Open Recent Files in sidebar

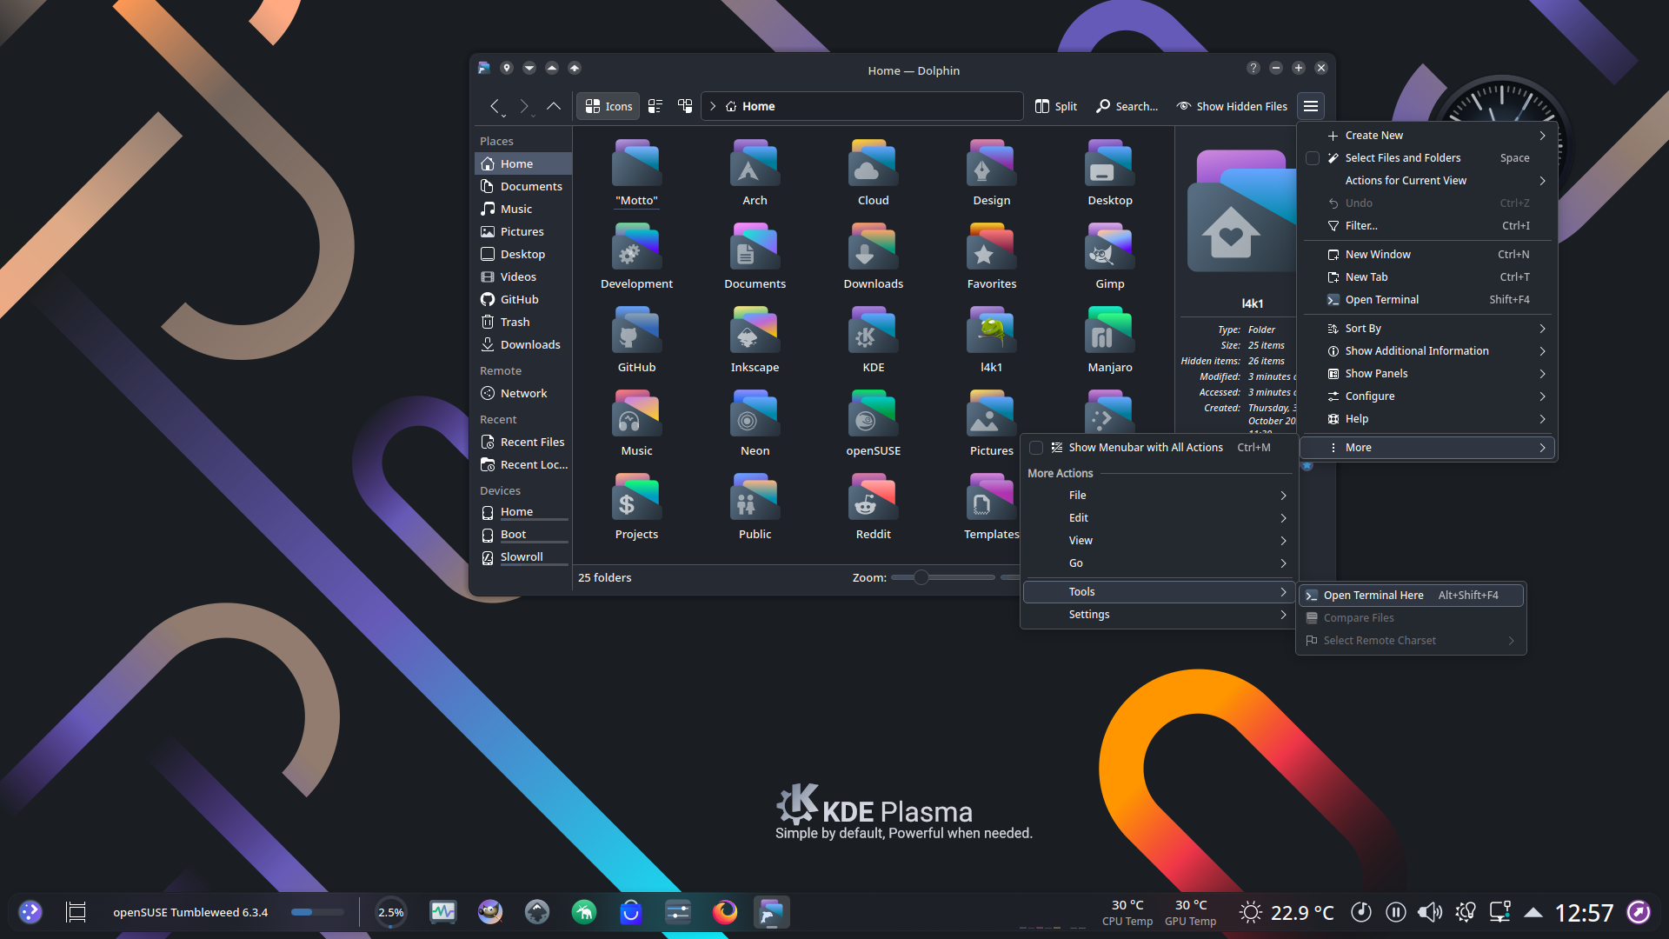coord(522,442)
